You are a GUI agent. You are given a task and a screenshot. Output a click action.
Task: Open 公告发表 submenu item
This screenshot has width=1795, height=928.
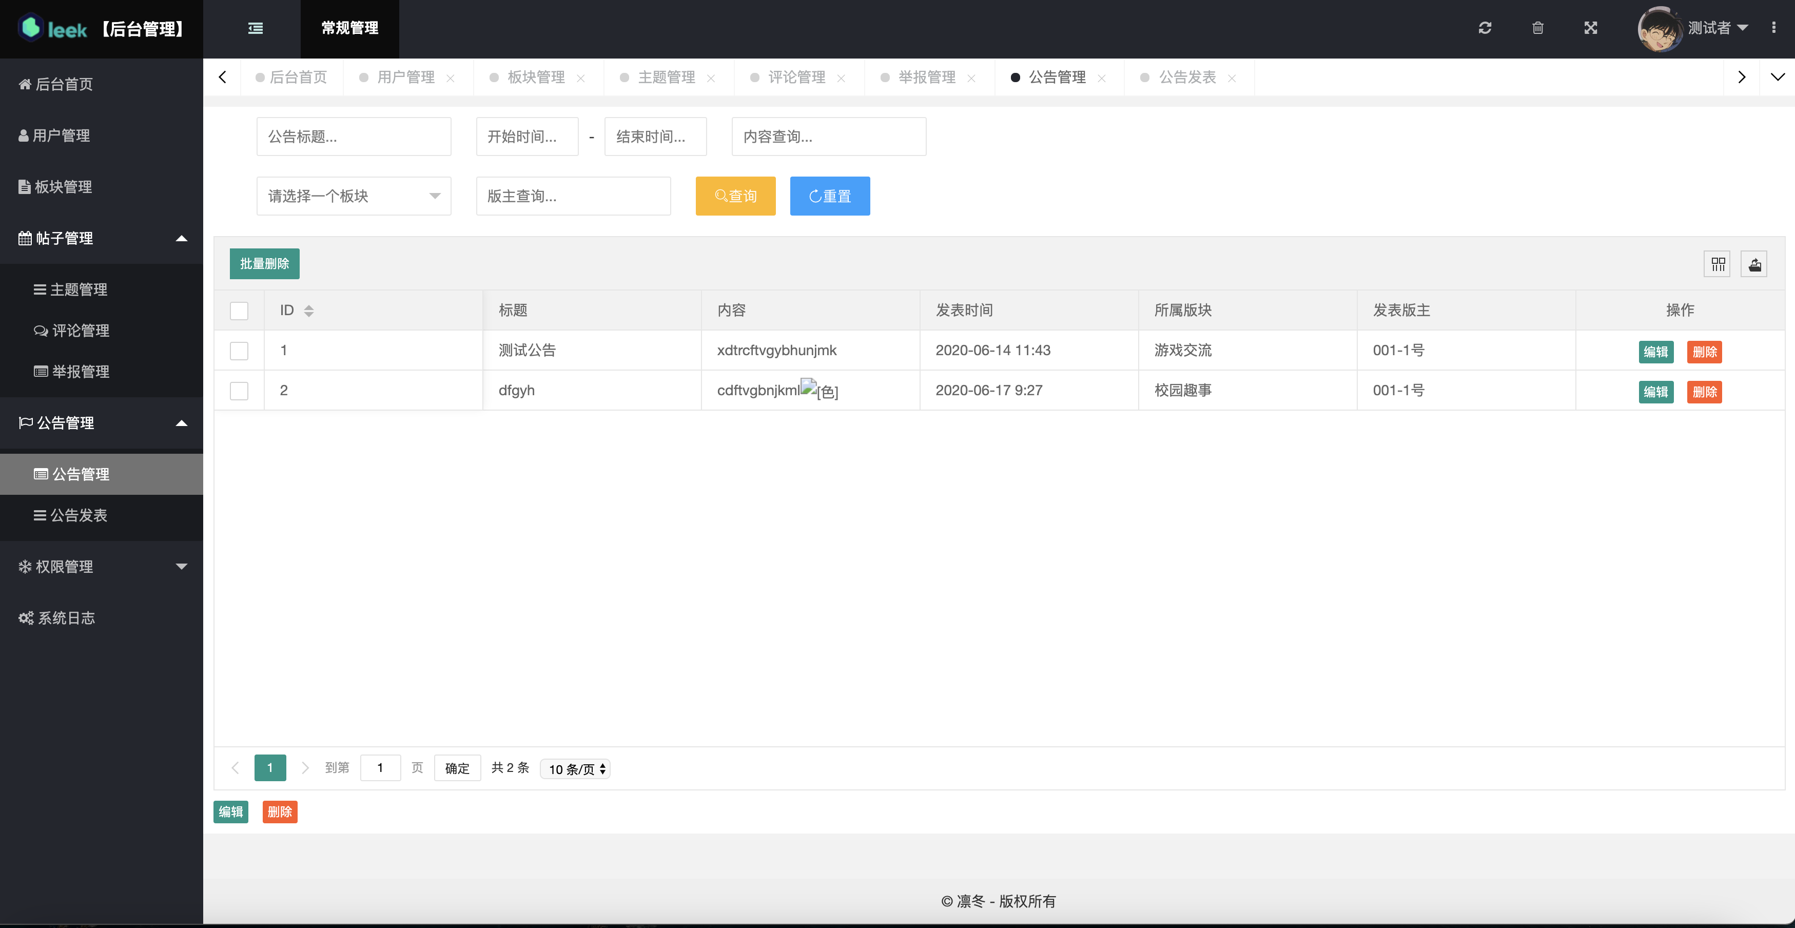click(x=102, y=515)
